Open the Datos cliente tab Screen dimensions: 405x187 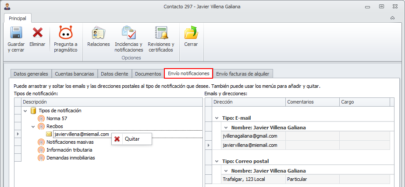pyautogui.click(x=114, y=74)
